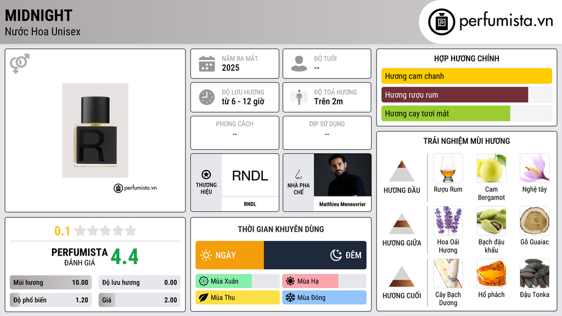Click the sun icon in Ngày bar
This screenshot has width=562, height=316.
click(206, 255)
